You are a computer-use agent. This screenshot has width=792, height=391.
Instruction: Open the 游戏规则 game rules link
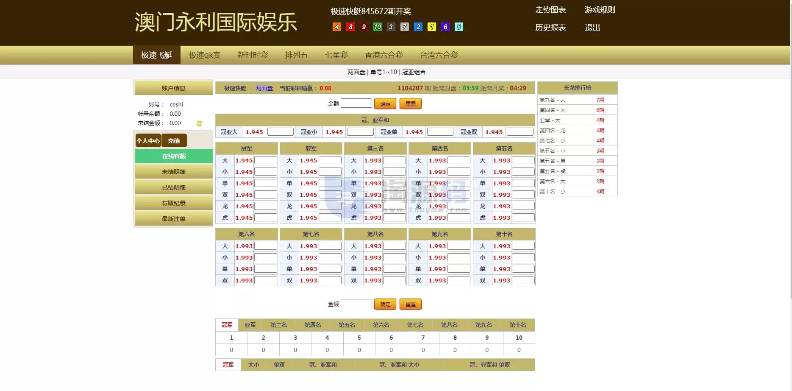[x=600, y=10]
